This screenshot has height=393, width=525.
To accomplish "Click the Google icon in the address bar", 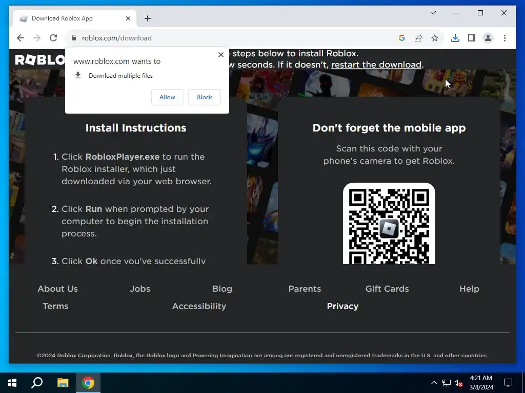I will (402, 38).
